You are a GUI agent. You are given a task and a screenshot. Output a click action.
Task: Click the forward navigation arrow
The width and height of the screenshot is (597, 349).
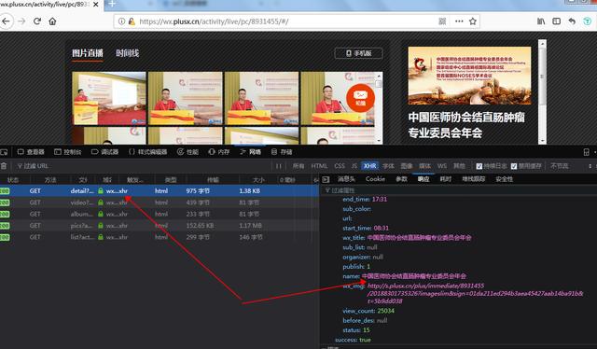21,21
